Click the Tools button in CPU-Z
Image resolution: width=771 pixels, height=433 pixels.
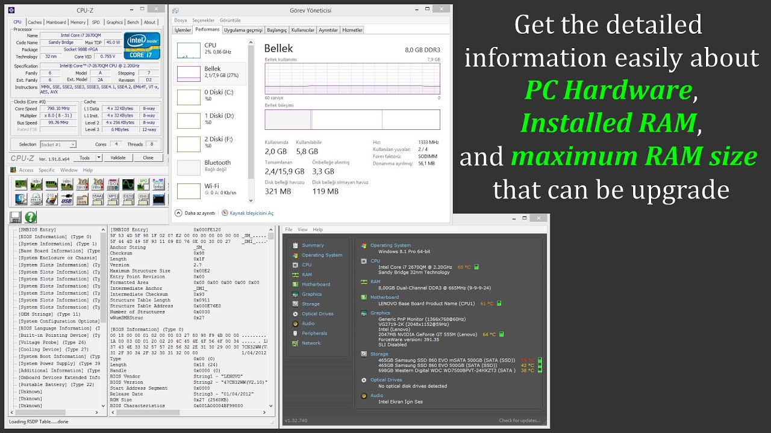click(84, 158)
